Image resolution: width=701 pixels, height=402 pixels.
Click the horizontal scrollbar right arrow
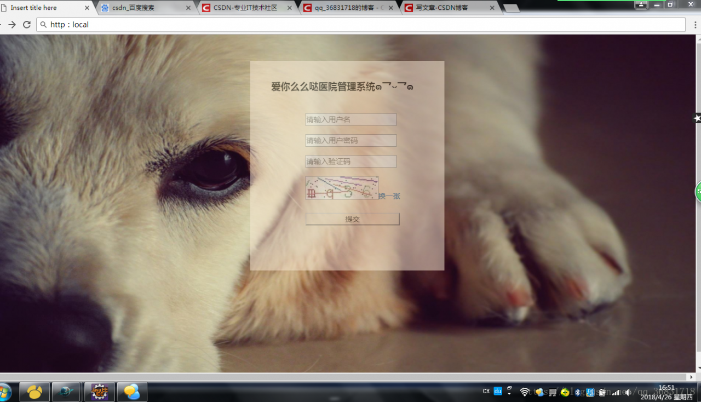click(x=692, y=377)
